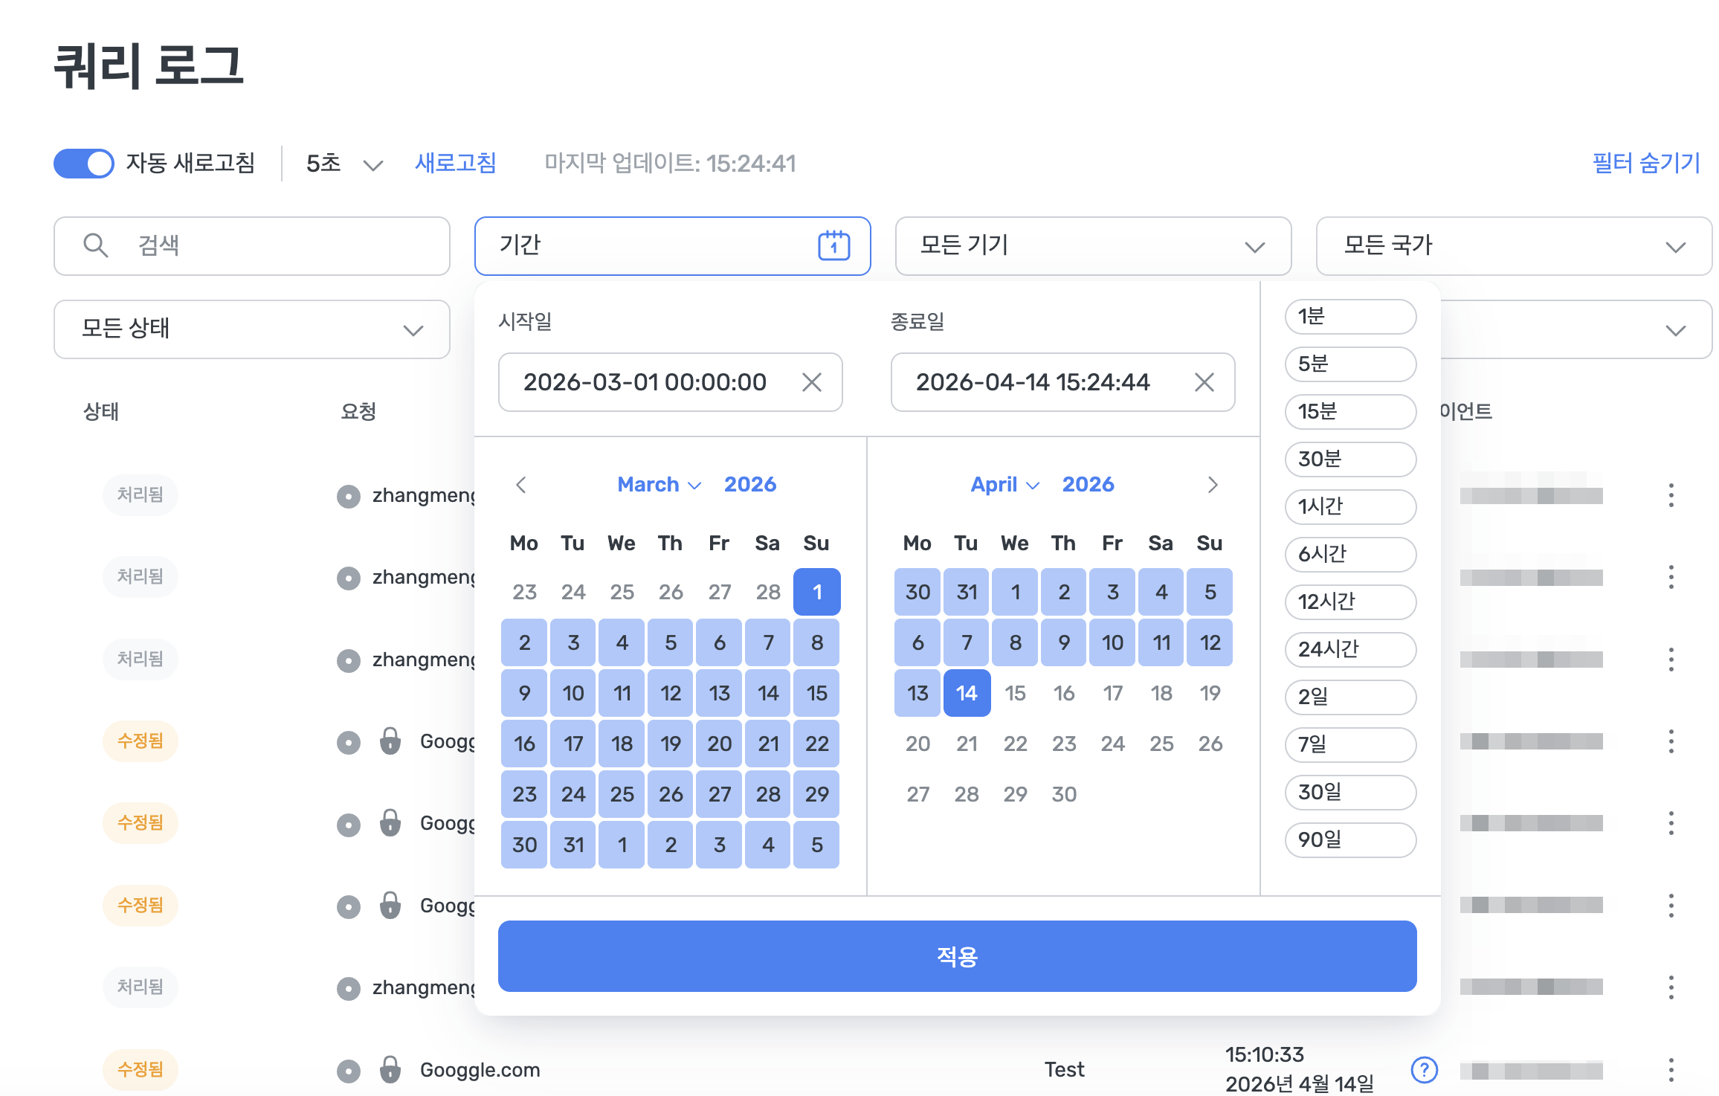
Task: Hide filters via 필터 숨기기 link
Action: click(1645, 162)
